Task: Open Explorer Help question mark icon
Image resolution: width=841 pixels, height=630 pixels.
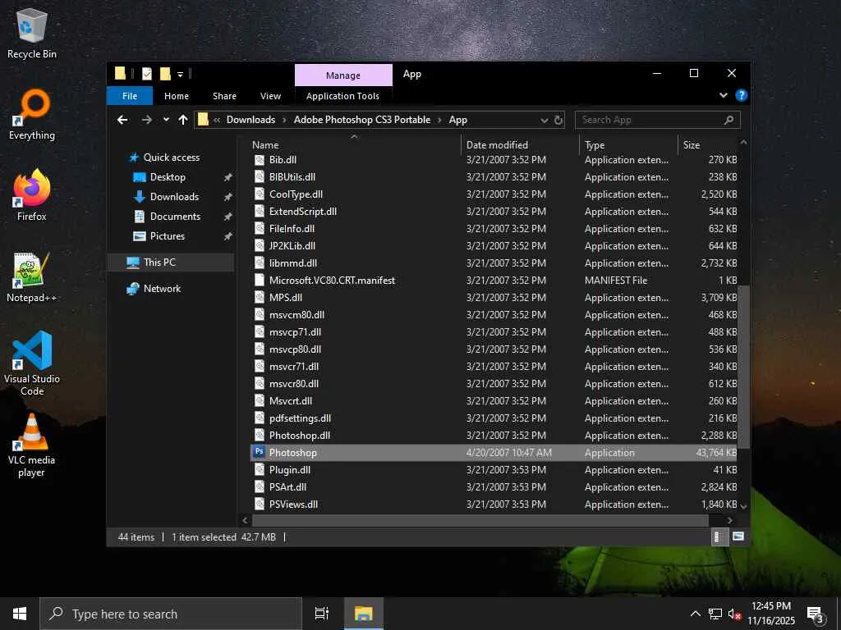Action: point(742,95)
